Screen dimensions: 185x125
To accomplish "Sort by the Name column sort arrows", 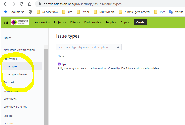I will point(66,56).
